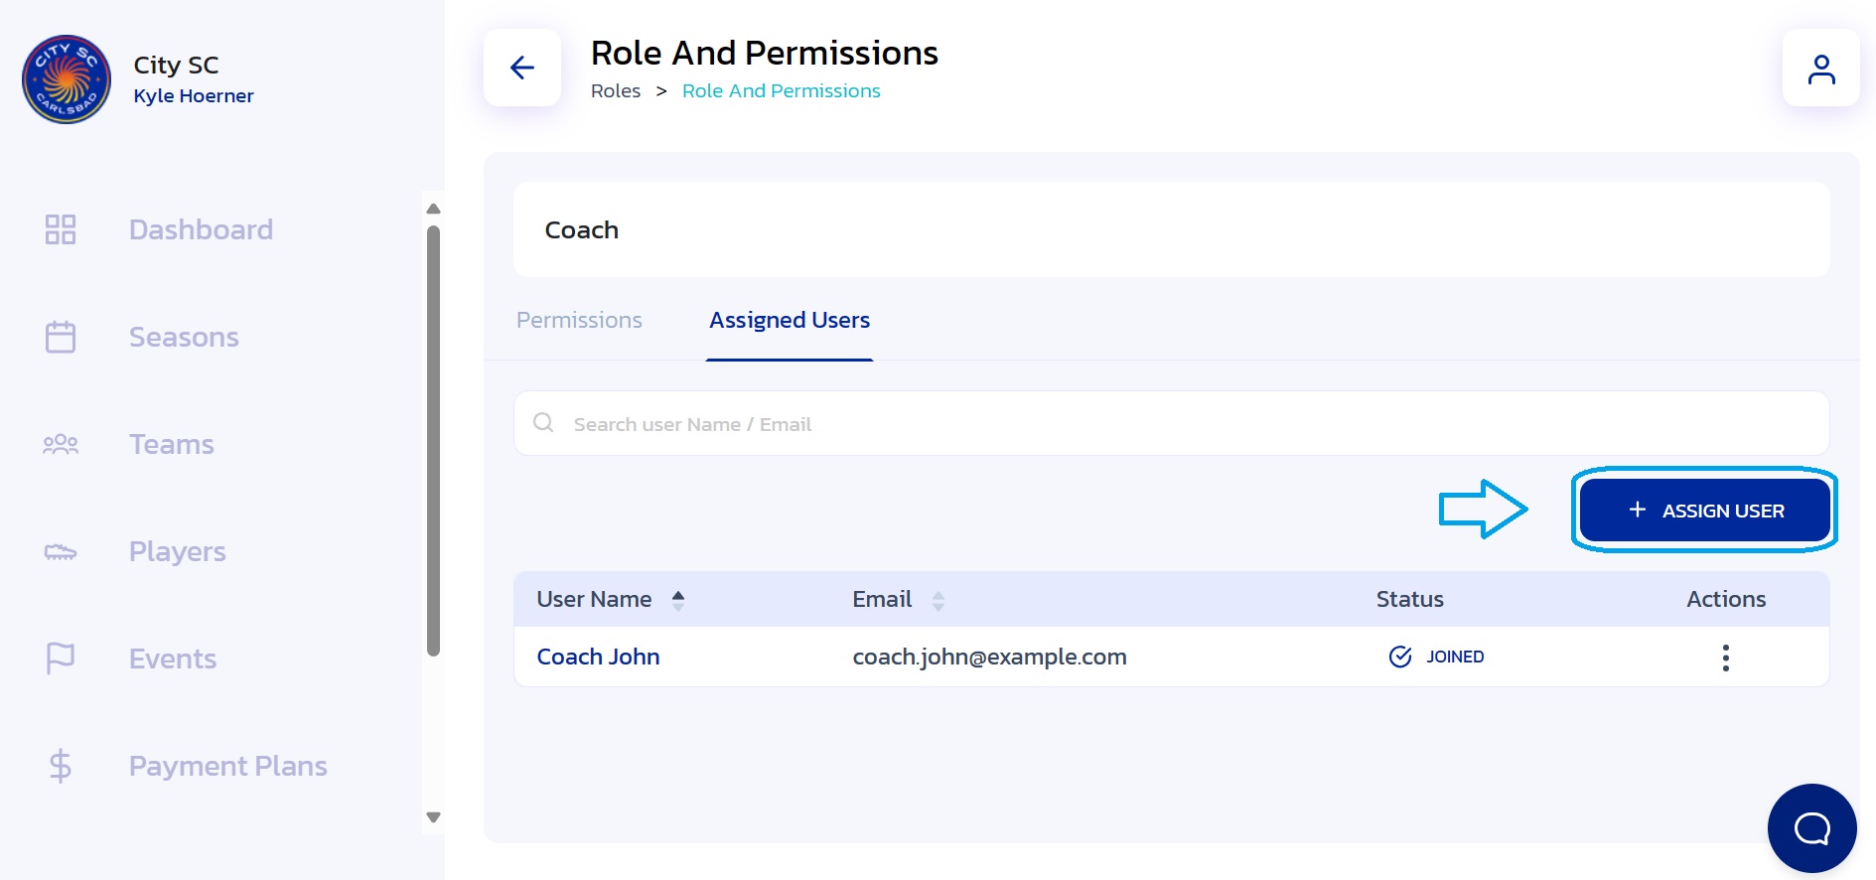Navigate to Players in the sidebar

pyautogui.click(x=178, y=551)
